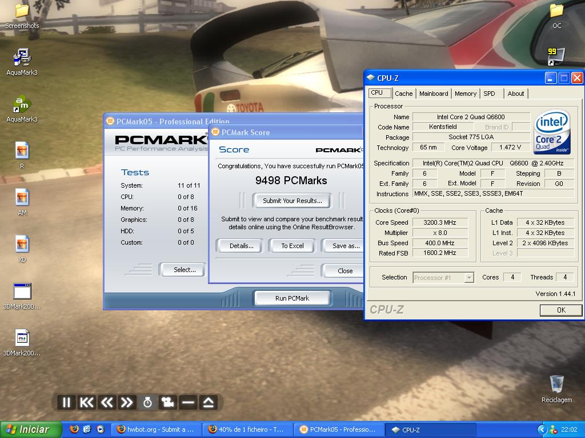The width and height of the screenshot is (585, 438).
Task: Click the third quick launch media icon
Action: tap(101, 429)
